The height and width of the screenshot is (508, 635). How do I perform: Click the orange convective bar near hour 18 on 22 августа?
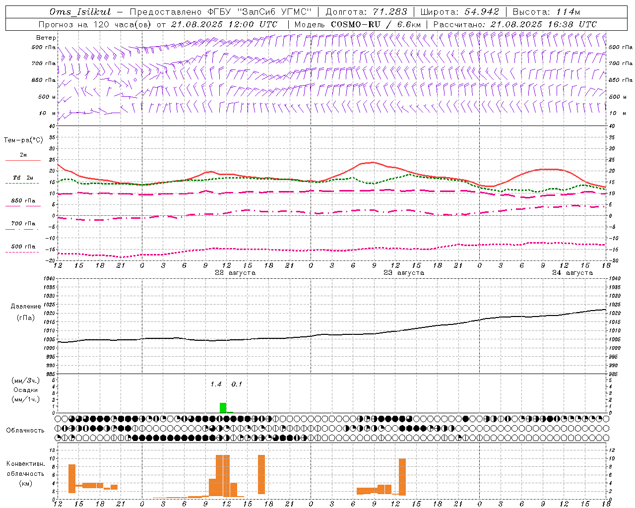(x=261, y=475)
